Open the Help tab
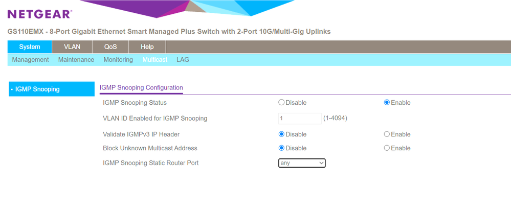Screen dimensions: 511x209 click(x=147, y=47)
